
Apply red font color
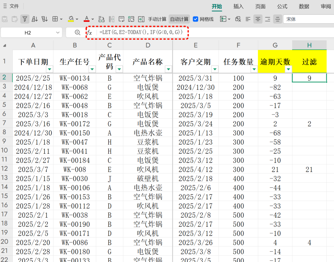point(86,19)
